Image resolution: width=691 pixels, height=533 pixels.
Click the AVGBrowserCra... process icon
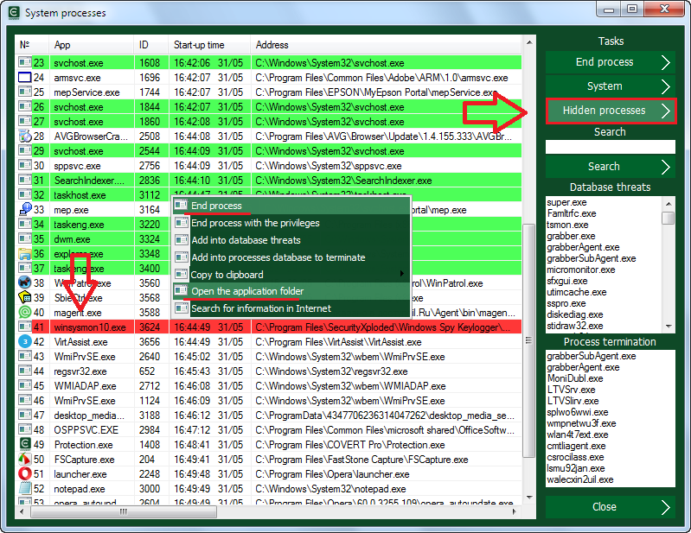tap(25, 136)
